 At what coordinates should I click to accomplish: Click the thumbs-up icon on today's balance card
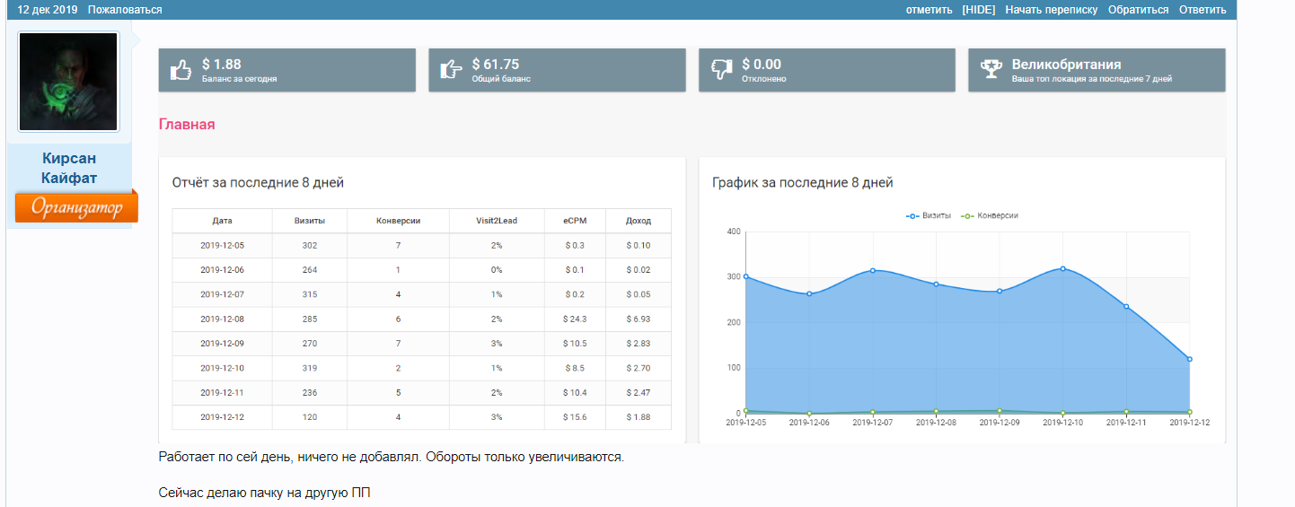pos(181,70)
